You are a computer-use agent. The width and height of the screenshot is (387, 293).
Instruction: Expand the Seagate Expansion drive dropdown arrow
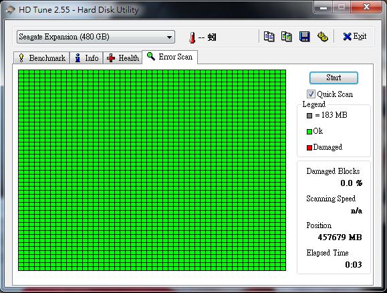pyautogui.click(x=169, y=37)
